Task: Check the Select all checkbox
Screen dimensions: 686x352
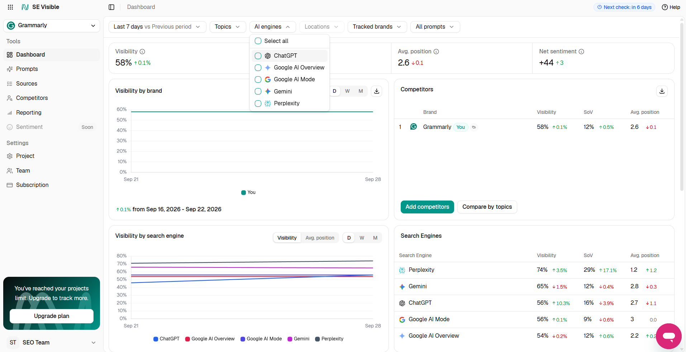Action: tap(258, 41)
